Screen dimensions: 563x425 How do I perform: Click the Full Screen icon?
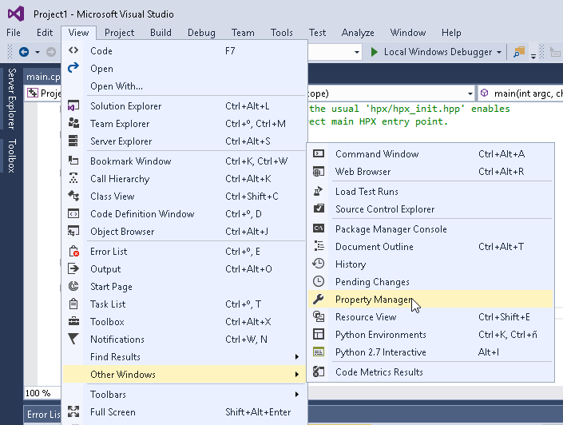click(x=73, y=411)
